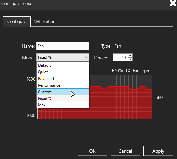Click the Percents value field showing 40
177x159 pixels.
[x=120, y=58]
